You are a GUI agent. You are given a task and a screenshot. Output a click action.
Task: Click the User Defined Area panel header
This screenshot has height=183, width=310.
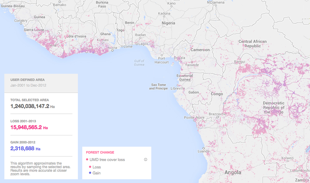[x=27, y=80]
